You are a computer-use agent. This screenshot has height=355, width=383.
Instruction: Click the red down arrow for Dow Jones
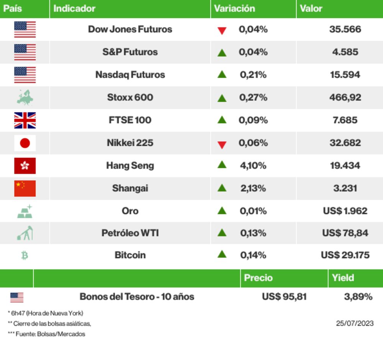click(222, 31)
